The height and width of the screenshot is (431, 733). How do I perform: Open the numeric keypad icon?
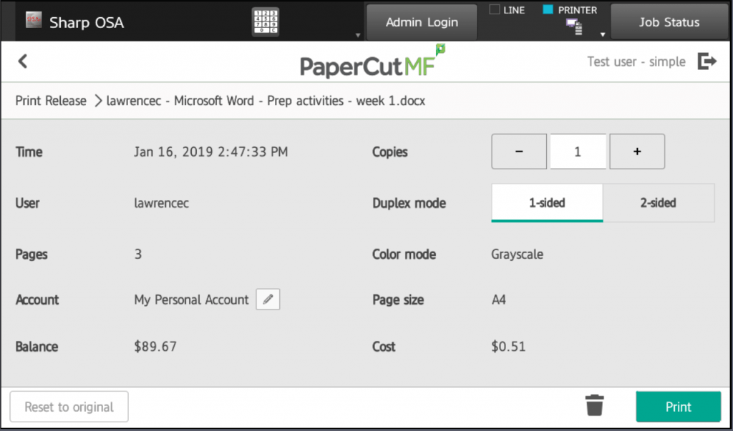(265, 21)
